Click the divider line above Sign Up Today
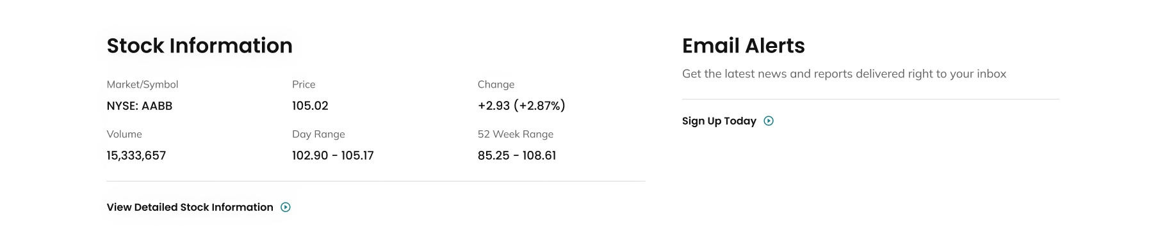Image resolution: width=1167 pixels, height=248 pixels. click(x=870, y=99)
